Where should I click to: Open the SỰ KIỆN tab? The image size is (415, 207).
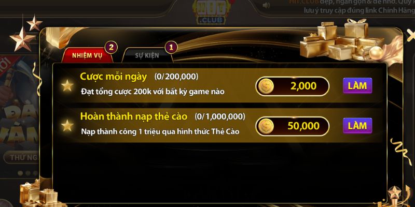[147, 55]
